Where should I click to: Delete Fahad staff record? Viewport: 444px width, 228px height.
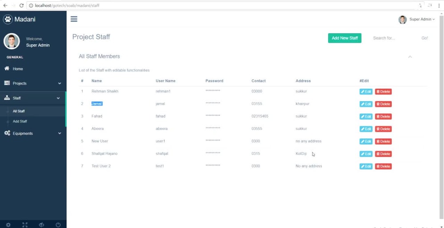tap(383, 117)
